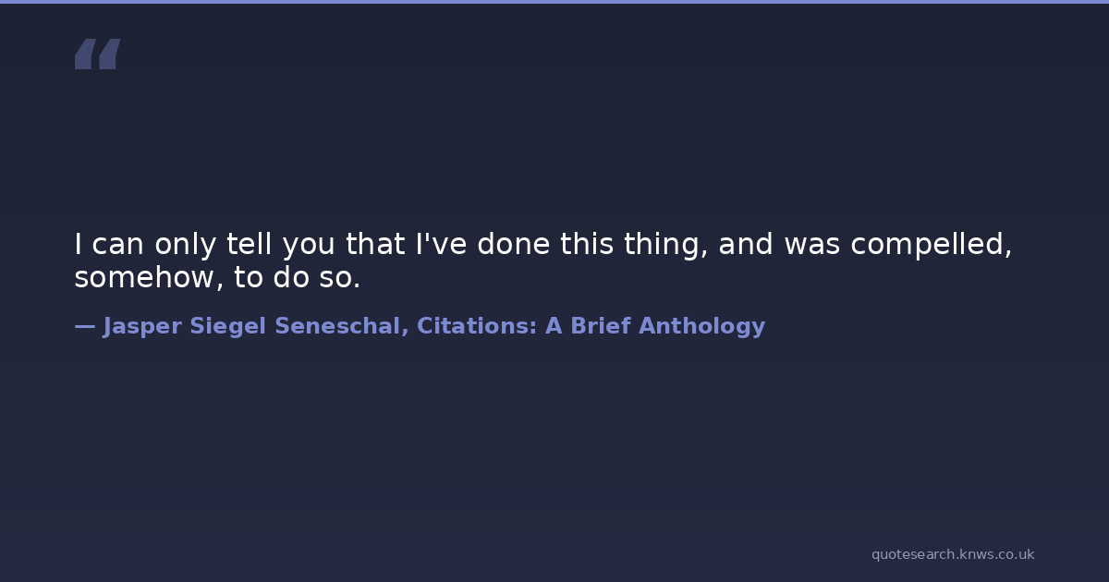Click the right half of the quotation mark
The height and width of the screenshot is (582, 1109).
click(x=109, y=55)
